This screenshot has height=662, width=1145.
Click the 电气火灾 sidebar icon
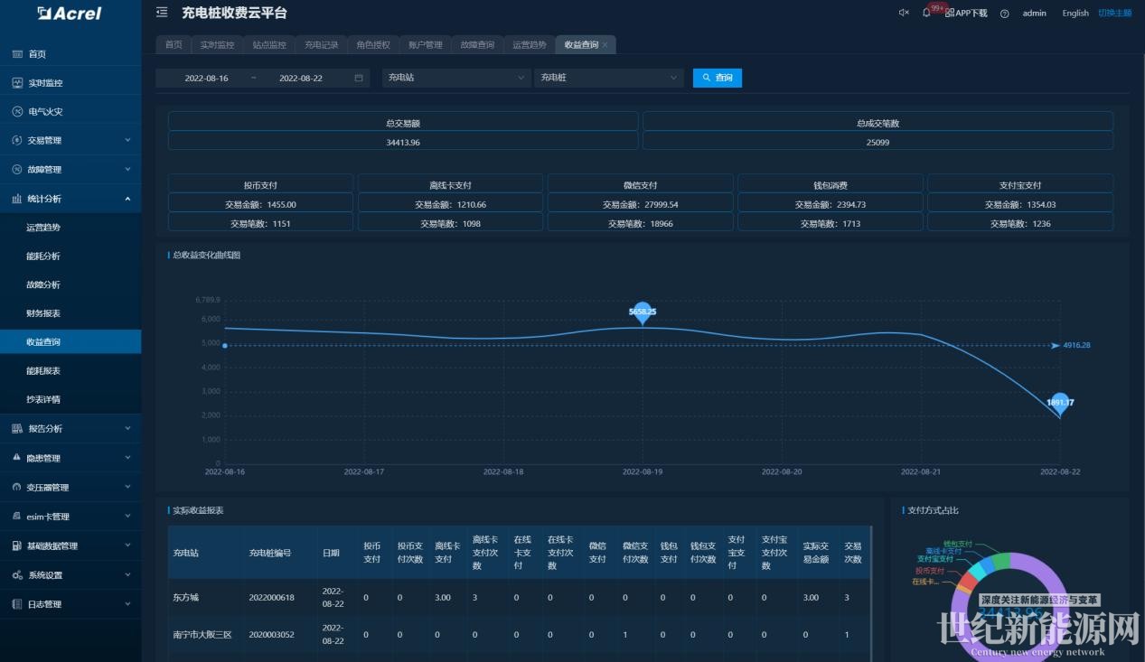[17, 112]
